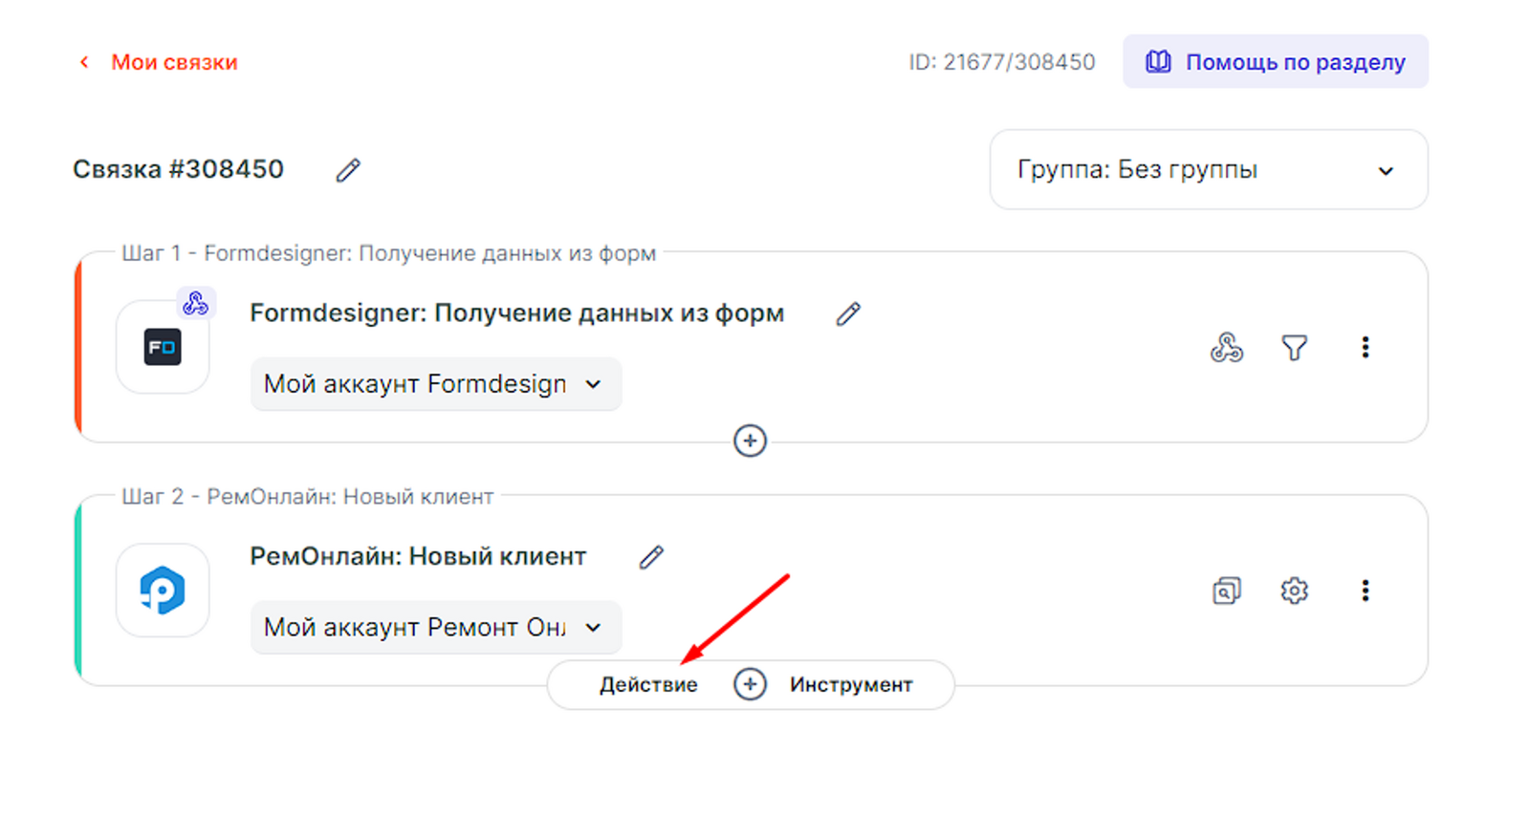Click the pencil icon next to Связка #308450
Screen dimensions: 1530x818
pos(348,170)
